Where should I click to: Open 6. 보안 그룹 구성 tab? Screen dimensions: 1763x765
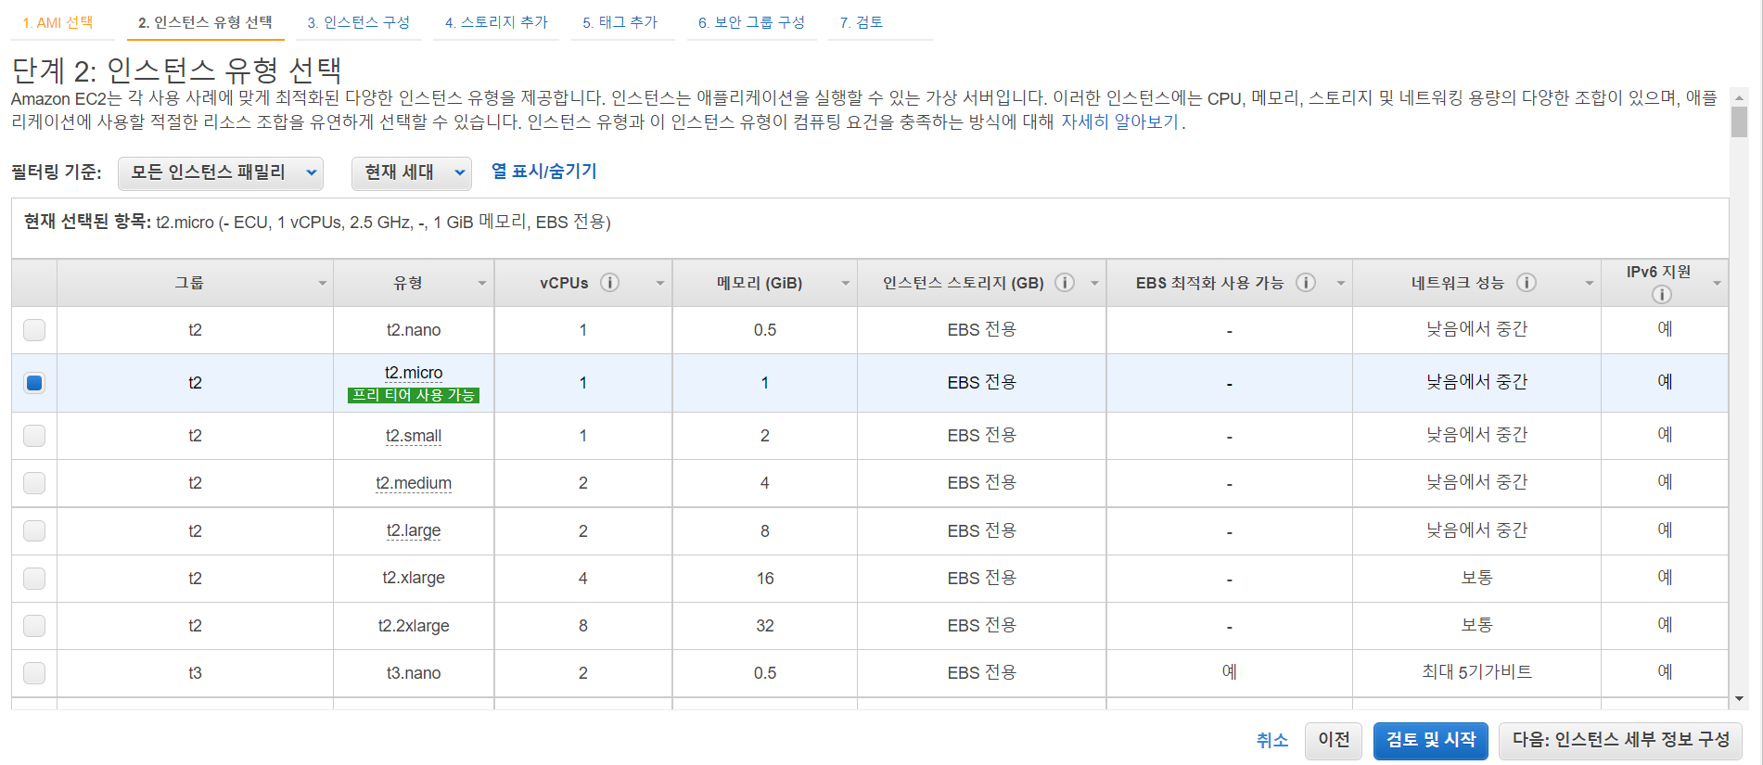pyautogui.click(x=752, y=22)
